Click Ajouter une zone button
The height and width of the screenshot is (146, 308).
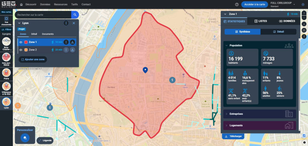33,59
